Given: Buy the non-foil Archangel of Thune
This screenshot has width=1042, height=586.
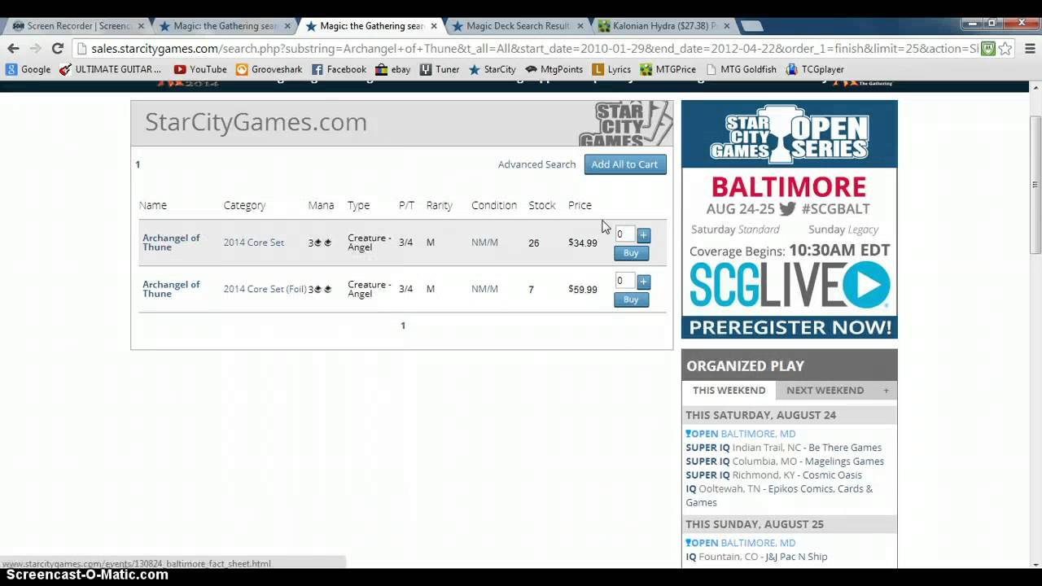Looking at the screenshot, I should (631, 253).
